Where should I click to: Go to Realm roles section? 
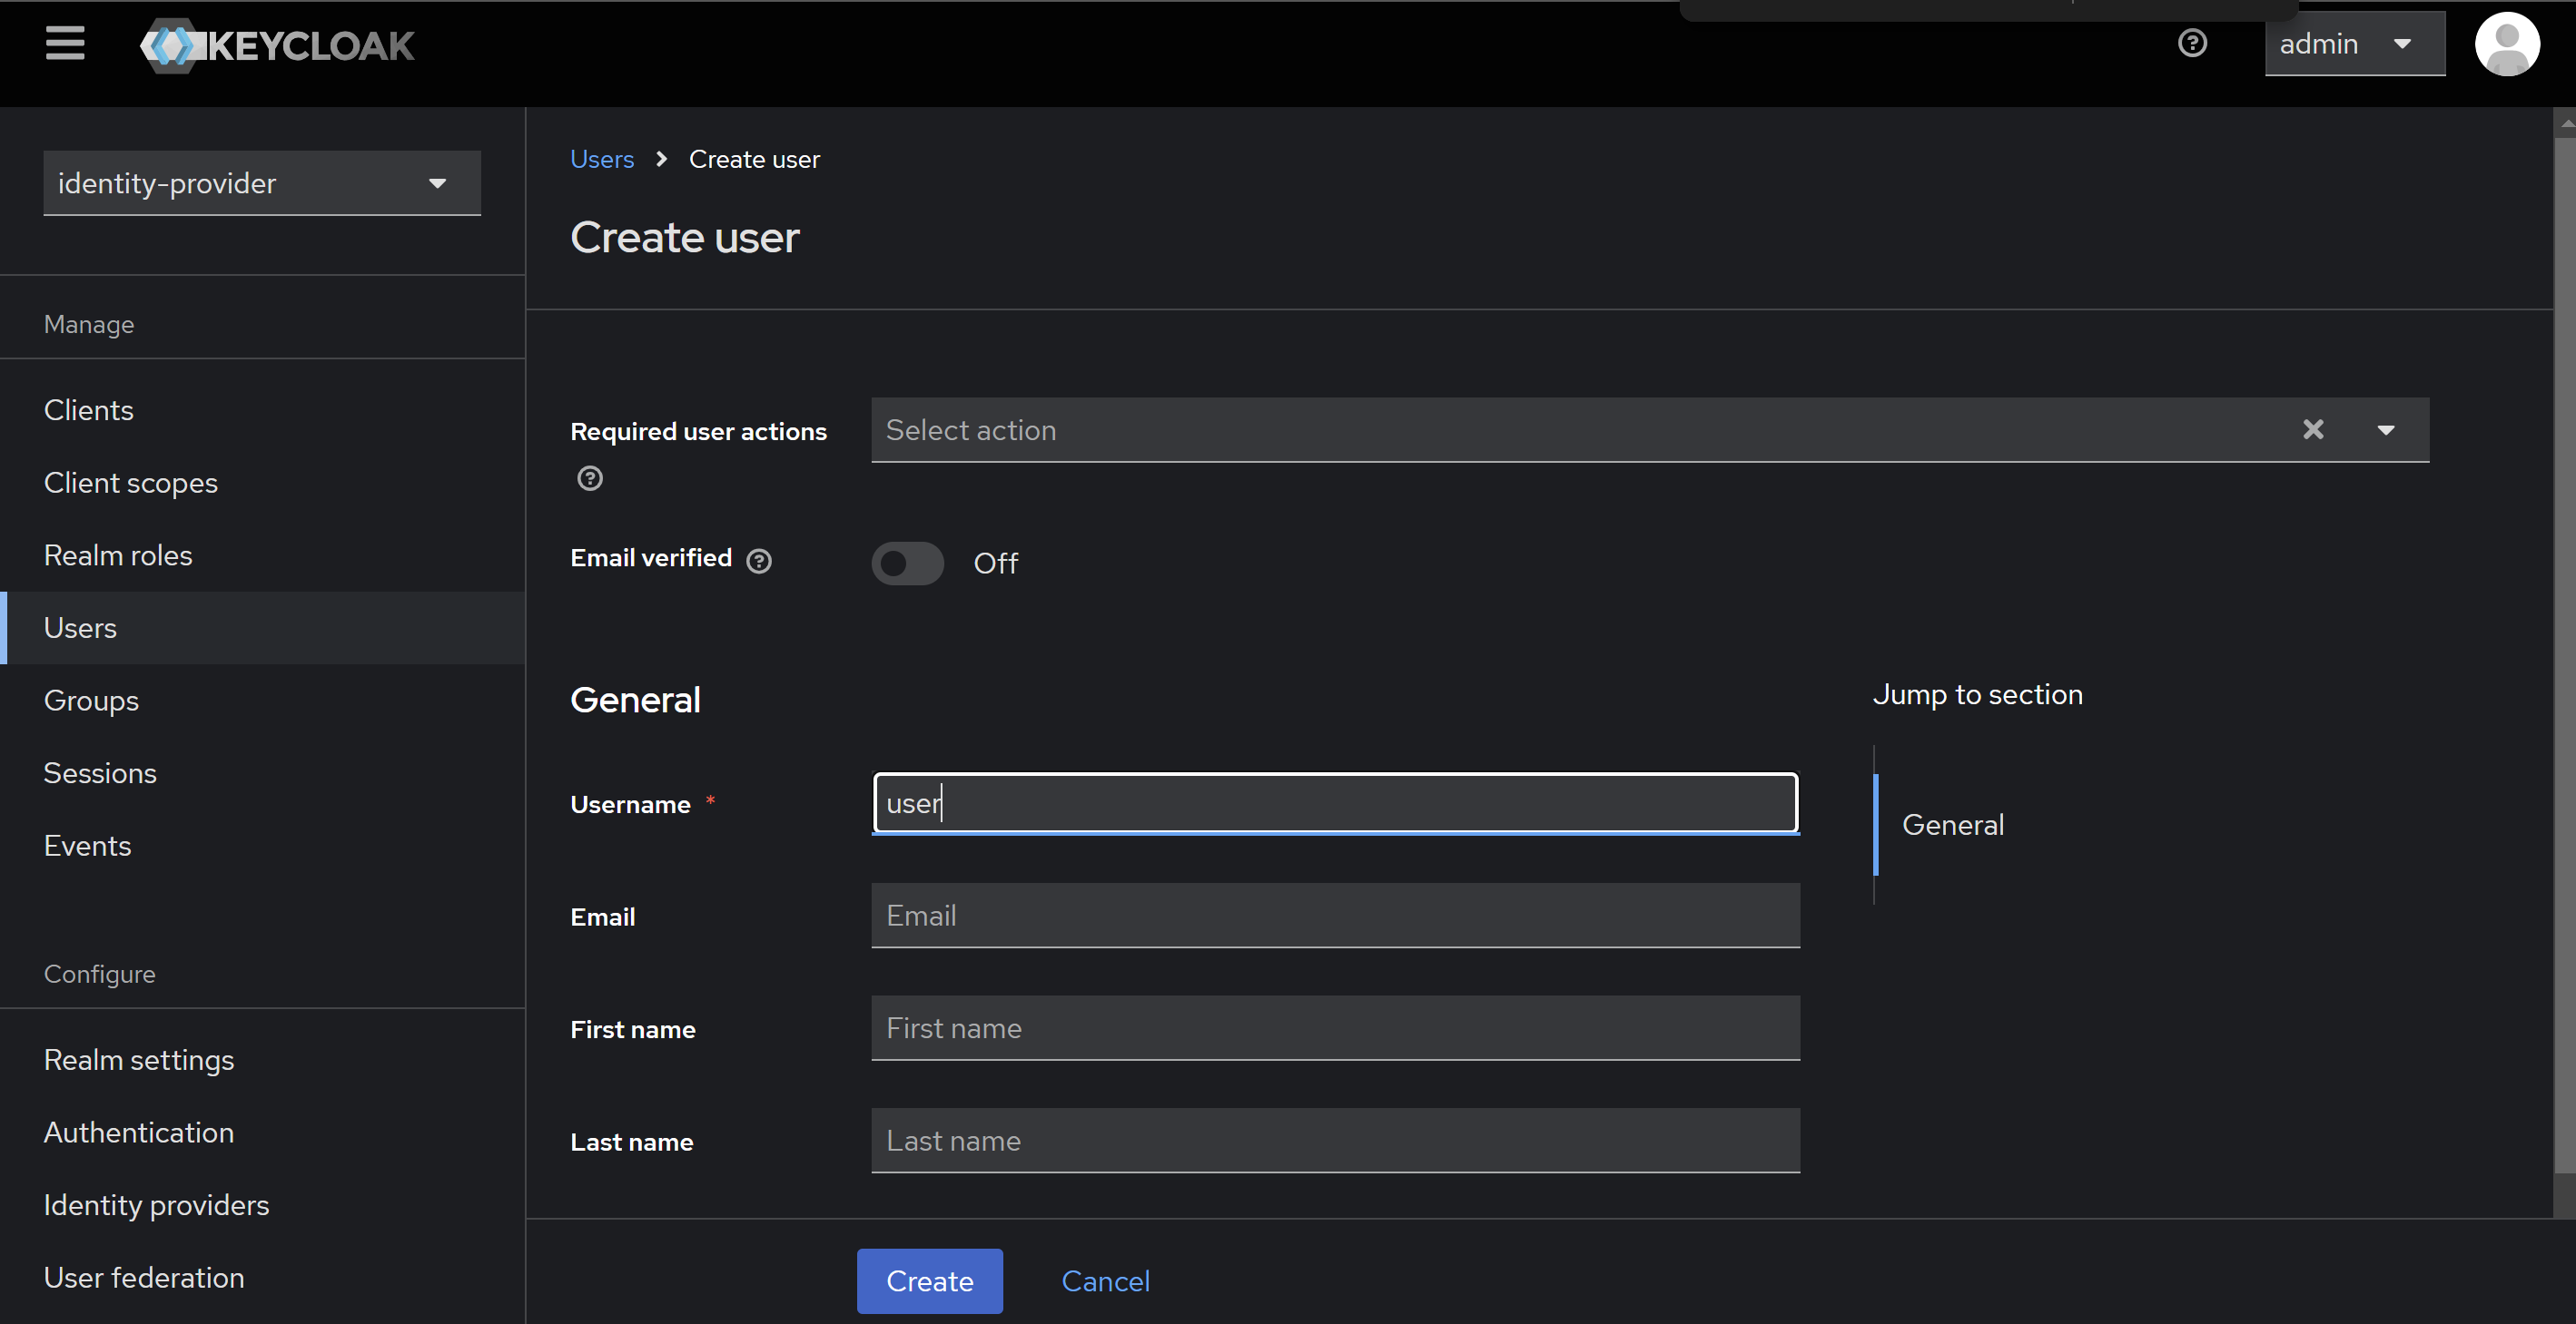(118, 554)
